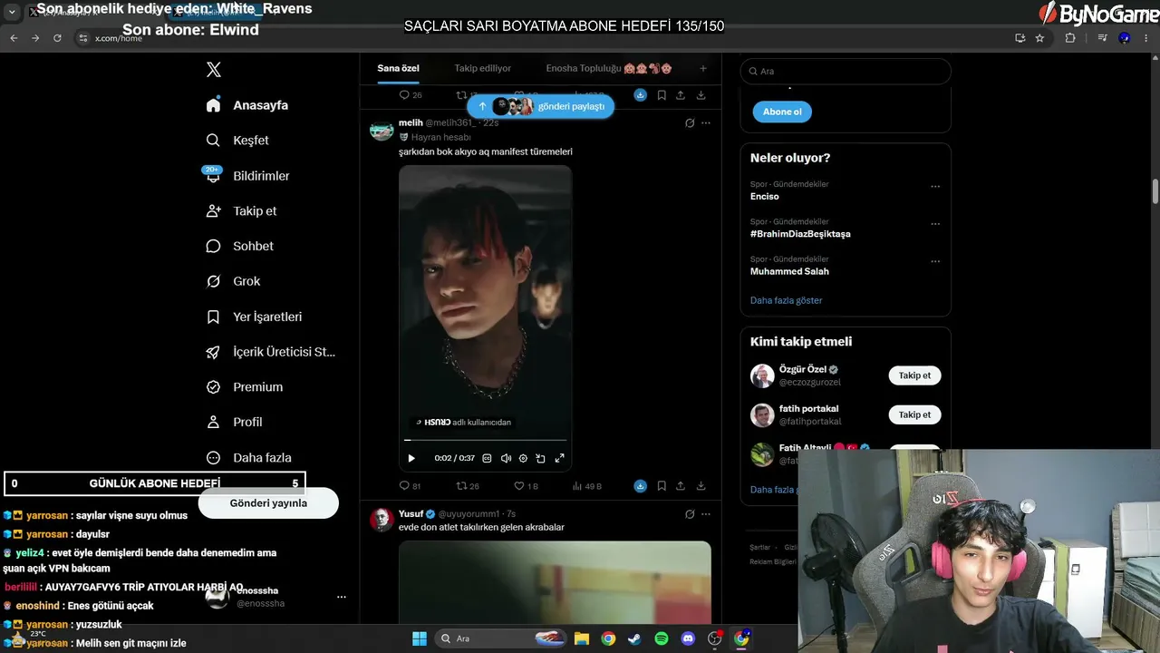This screenshot has height=653, width=1160.
Task: Reply to melih's post with 81 replies
Action: (411, 486)
